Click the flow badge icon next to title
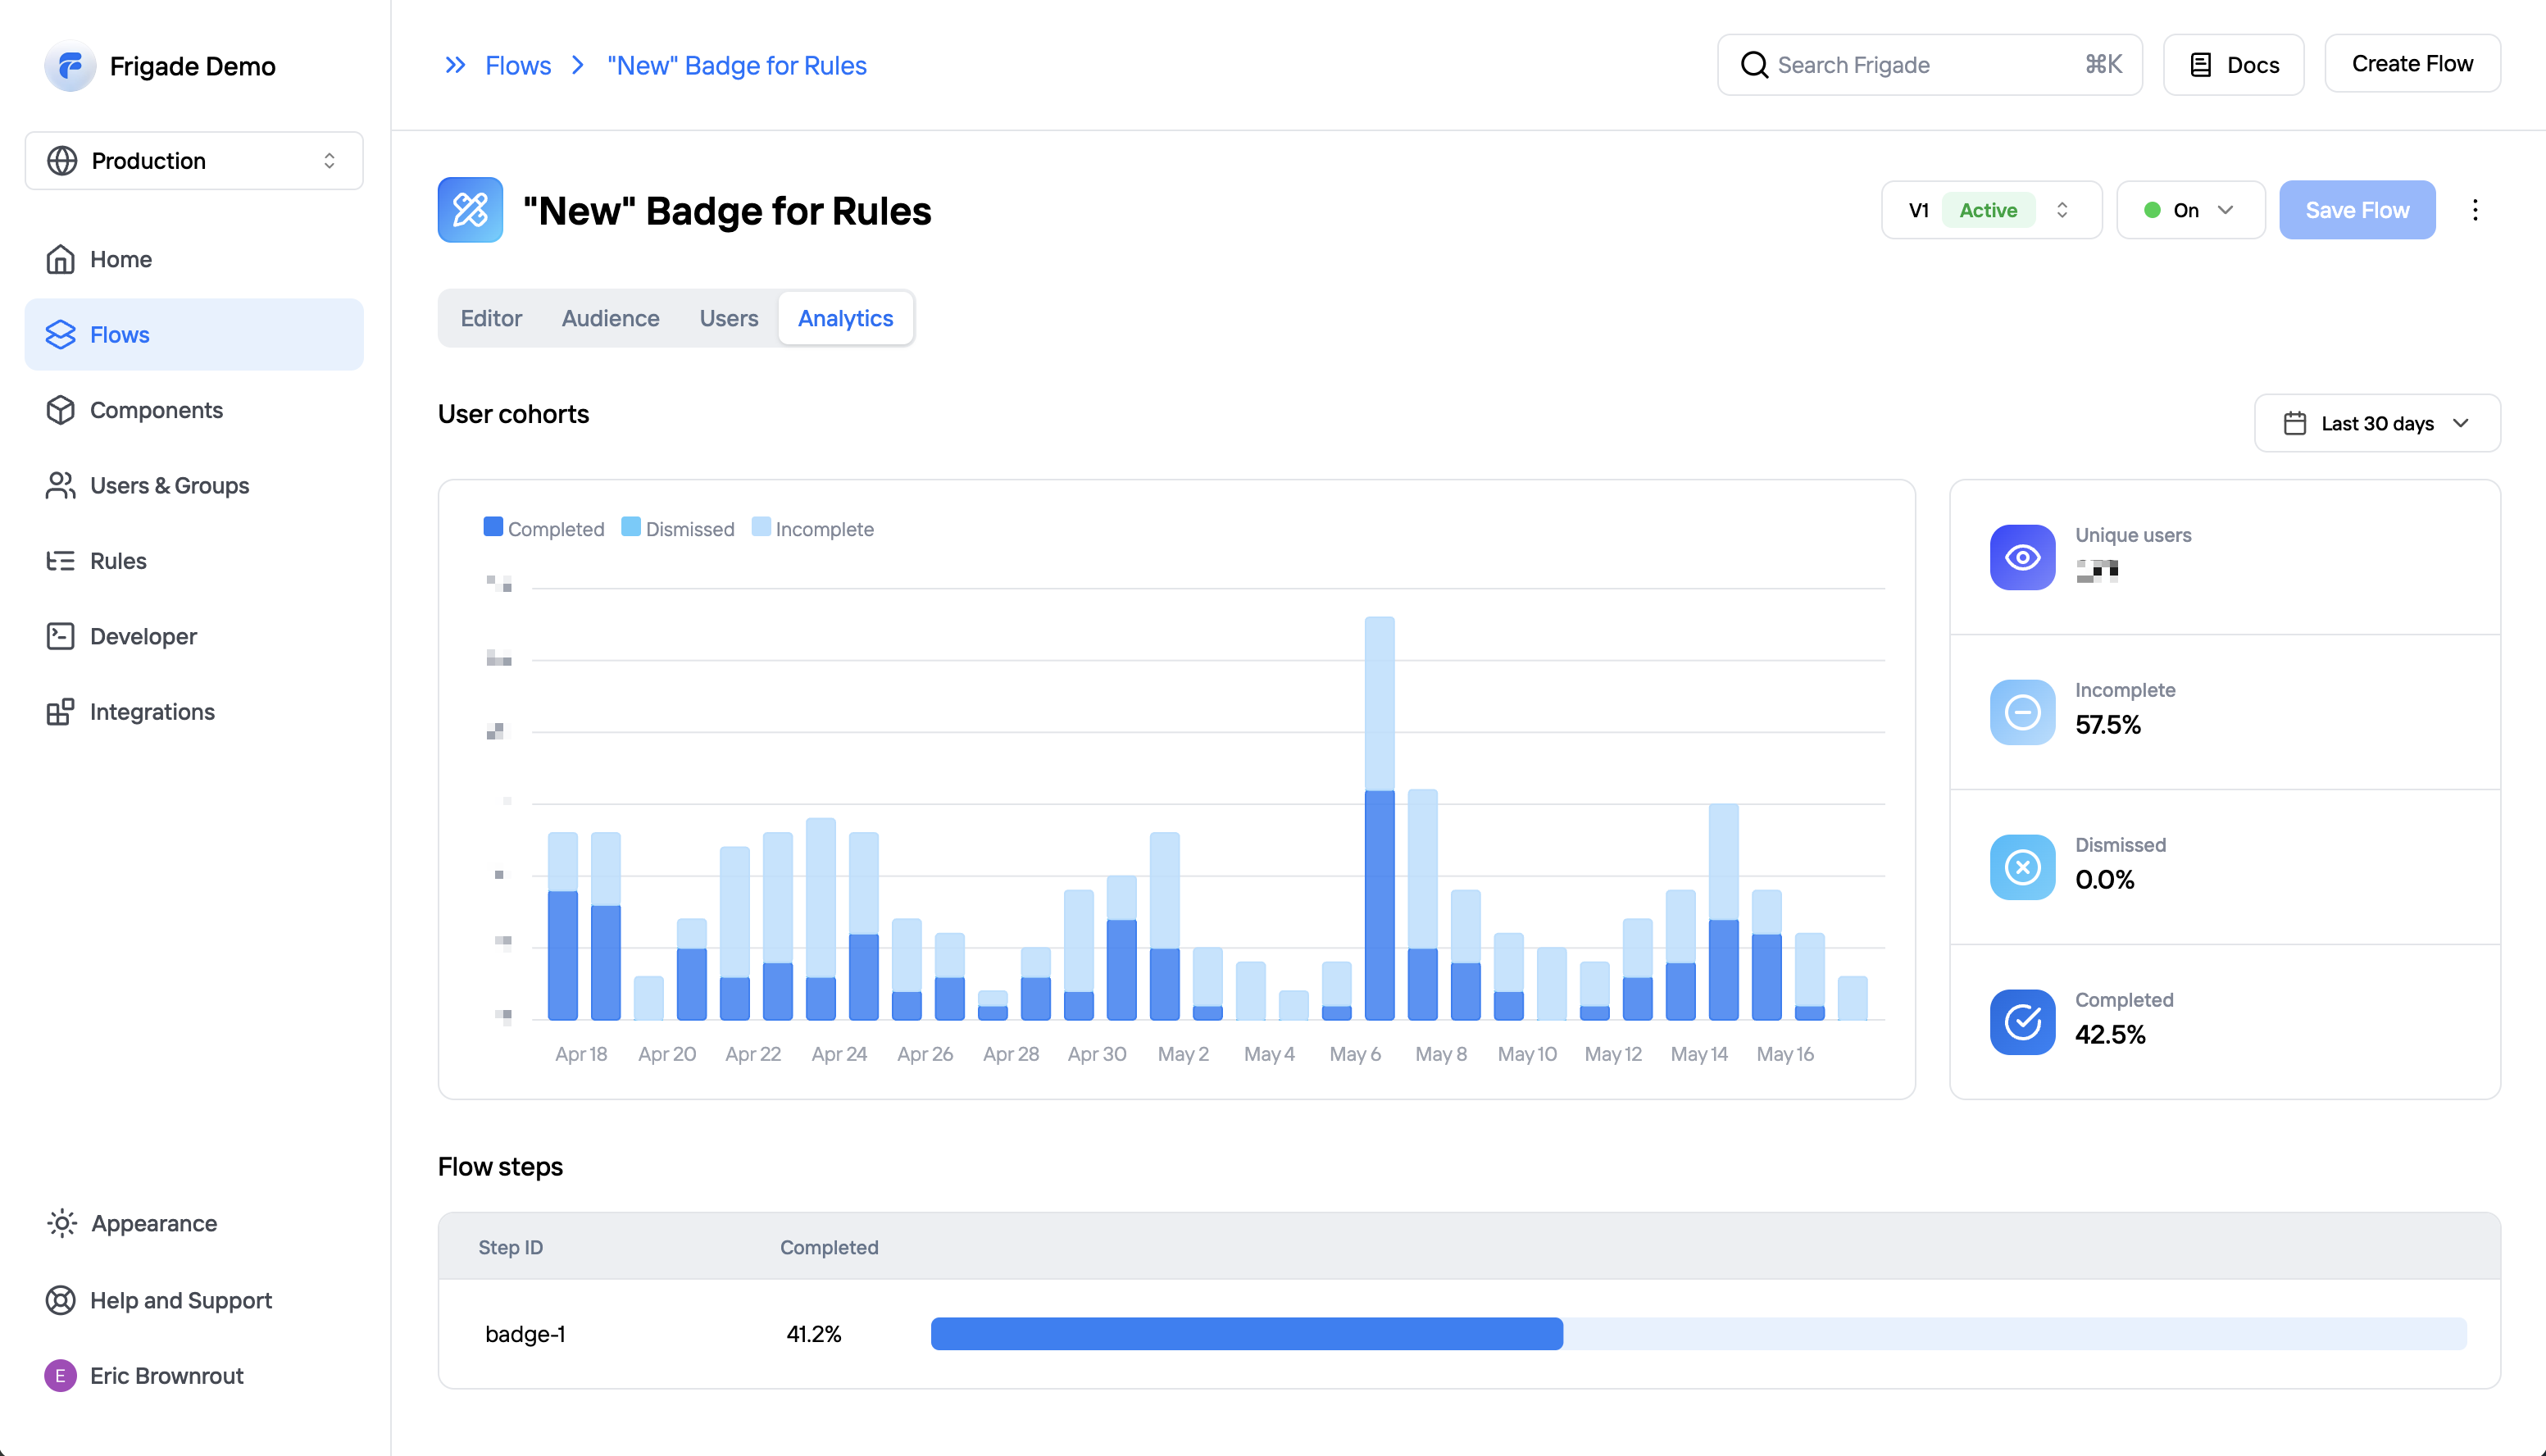This screenshot has width=2546, height=1456. (x=470, y=210)
